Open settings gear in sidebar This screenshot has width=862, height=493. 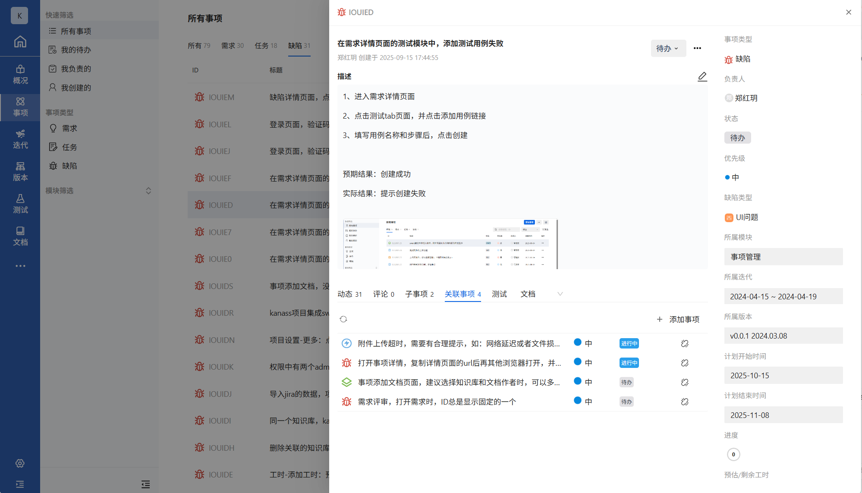20,463
